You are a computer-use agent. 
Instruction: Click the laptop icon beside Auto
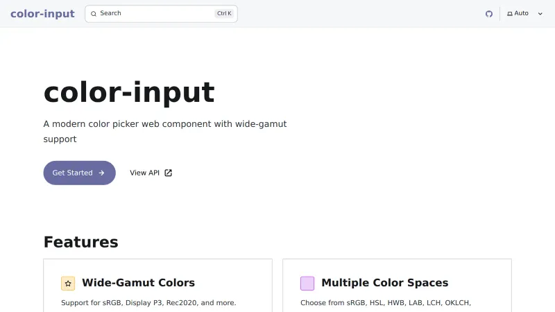tap(510, 14)
